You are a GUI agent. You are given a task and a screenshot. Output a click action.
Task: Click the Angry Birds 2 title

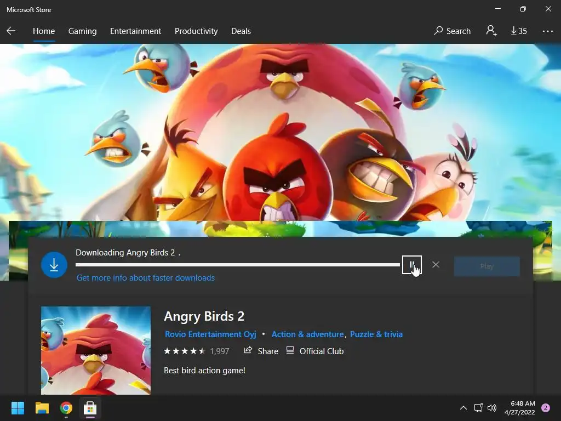pyautogui.click(x=204, y=316)
